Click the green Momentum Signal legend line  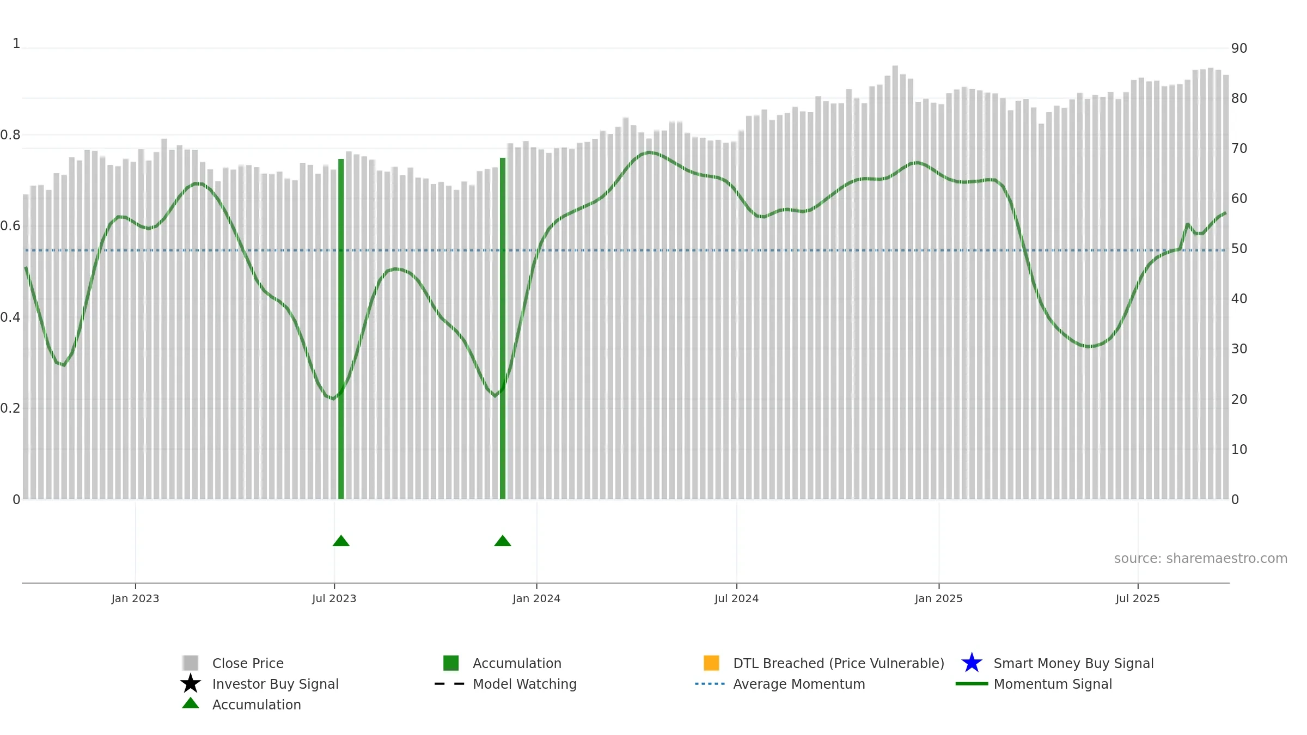point(972,684)
